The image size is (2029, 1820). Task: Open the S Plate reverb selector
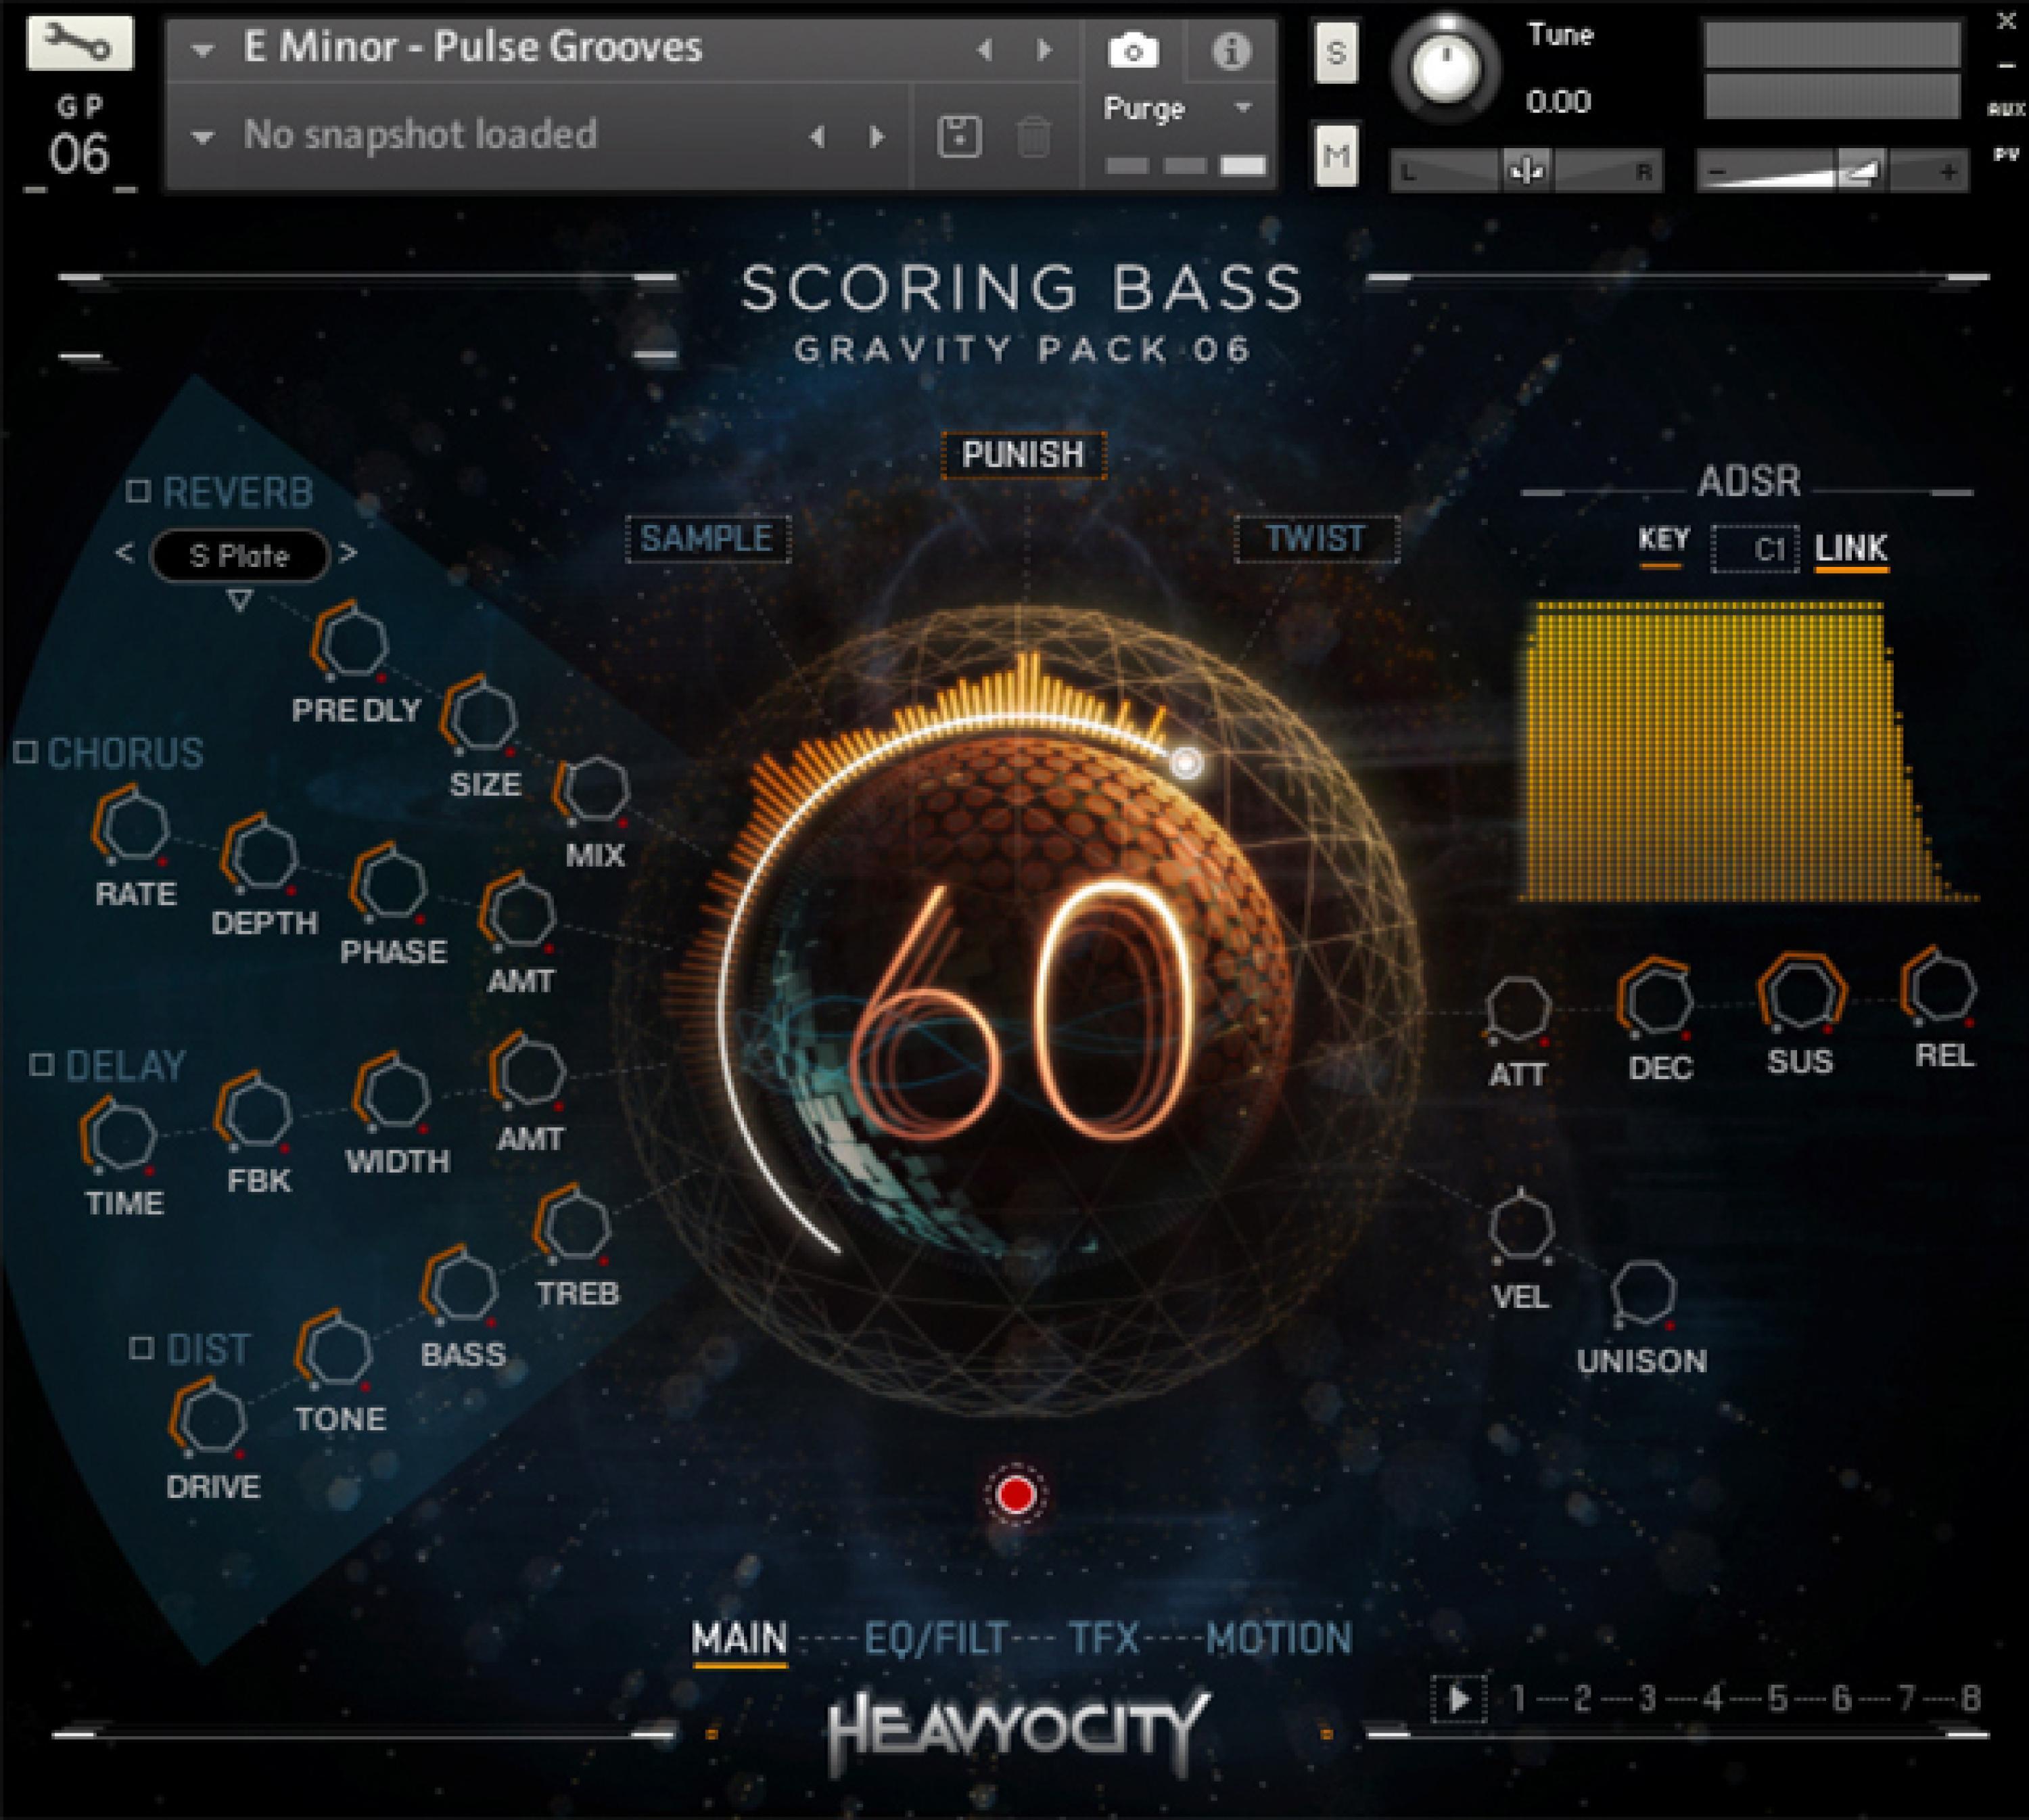[239, 555]
